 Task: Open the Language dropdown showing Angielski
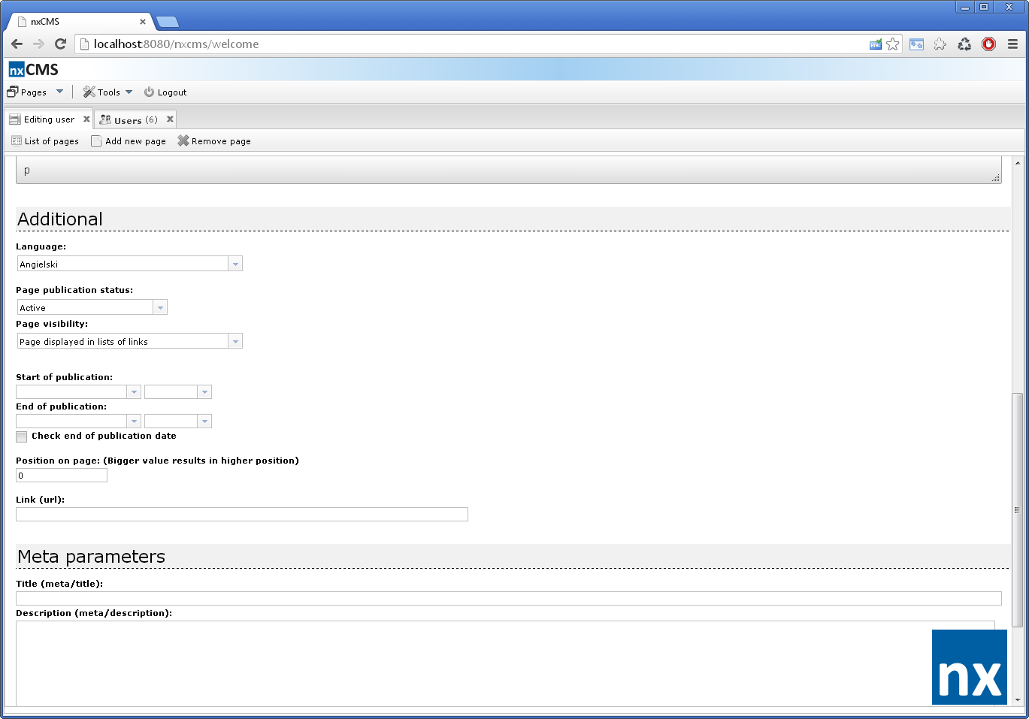[x=235, y=264]
